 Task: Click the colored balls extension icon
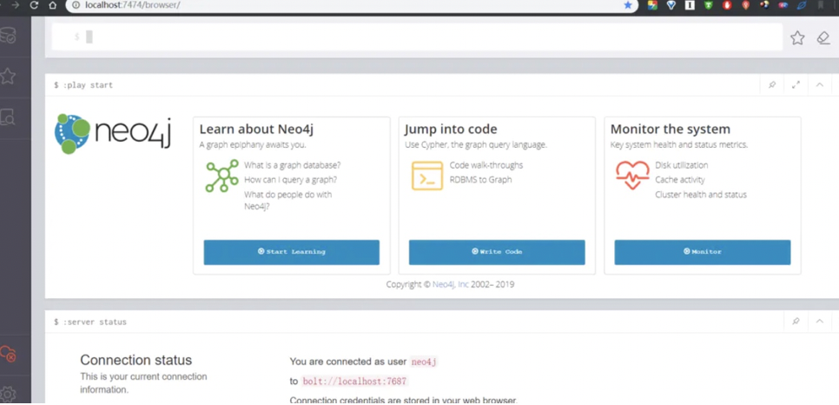pos(765,5)
